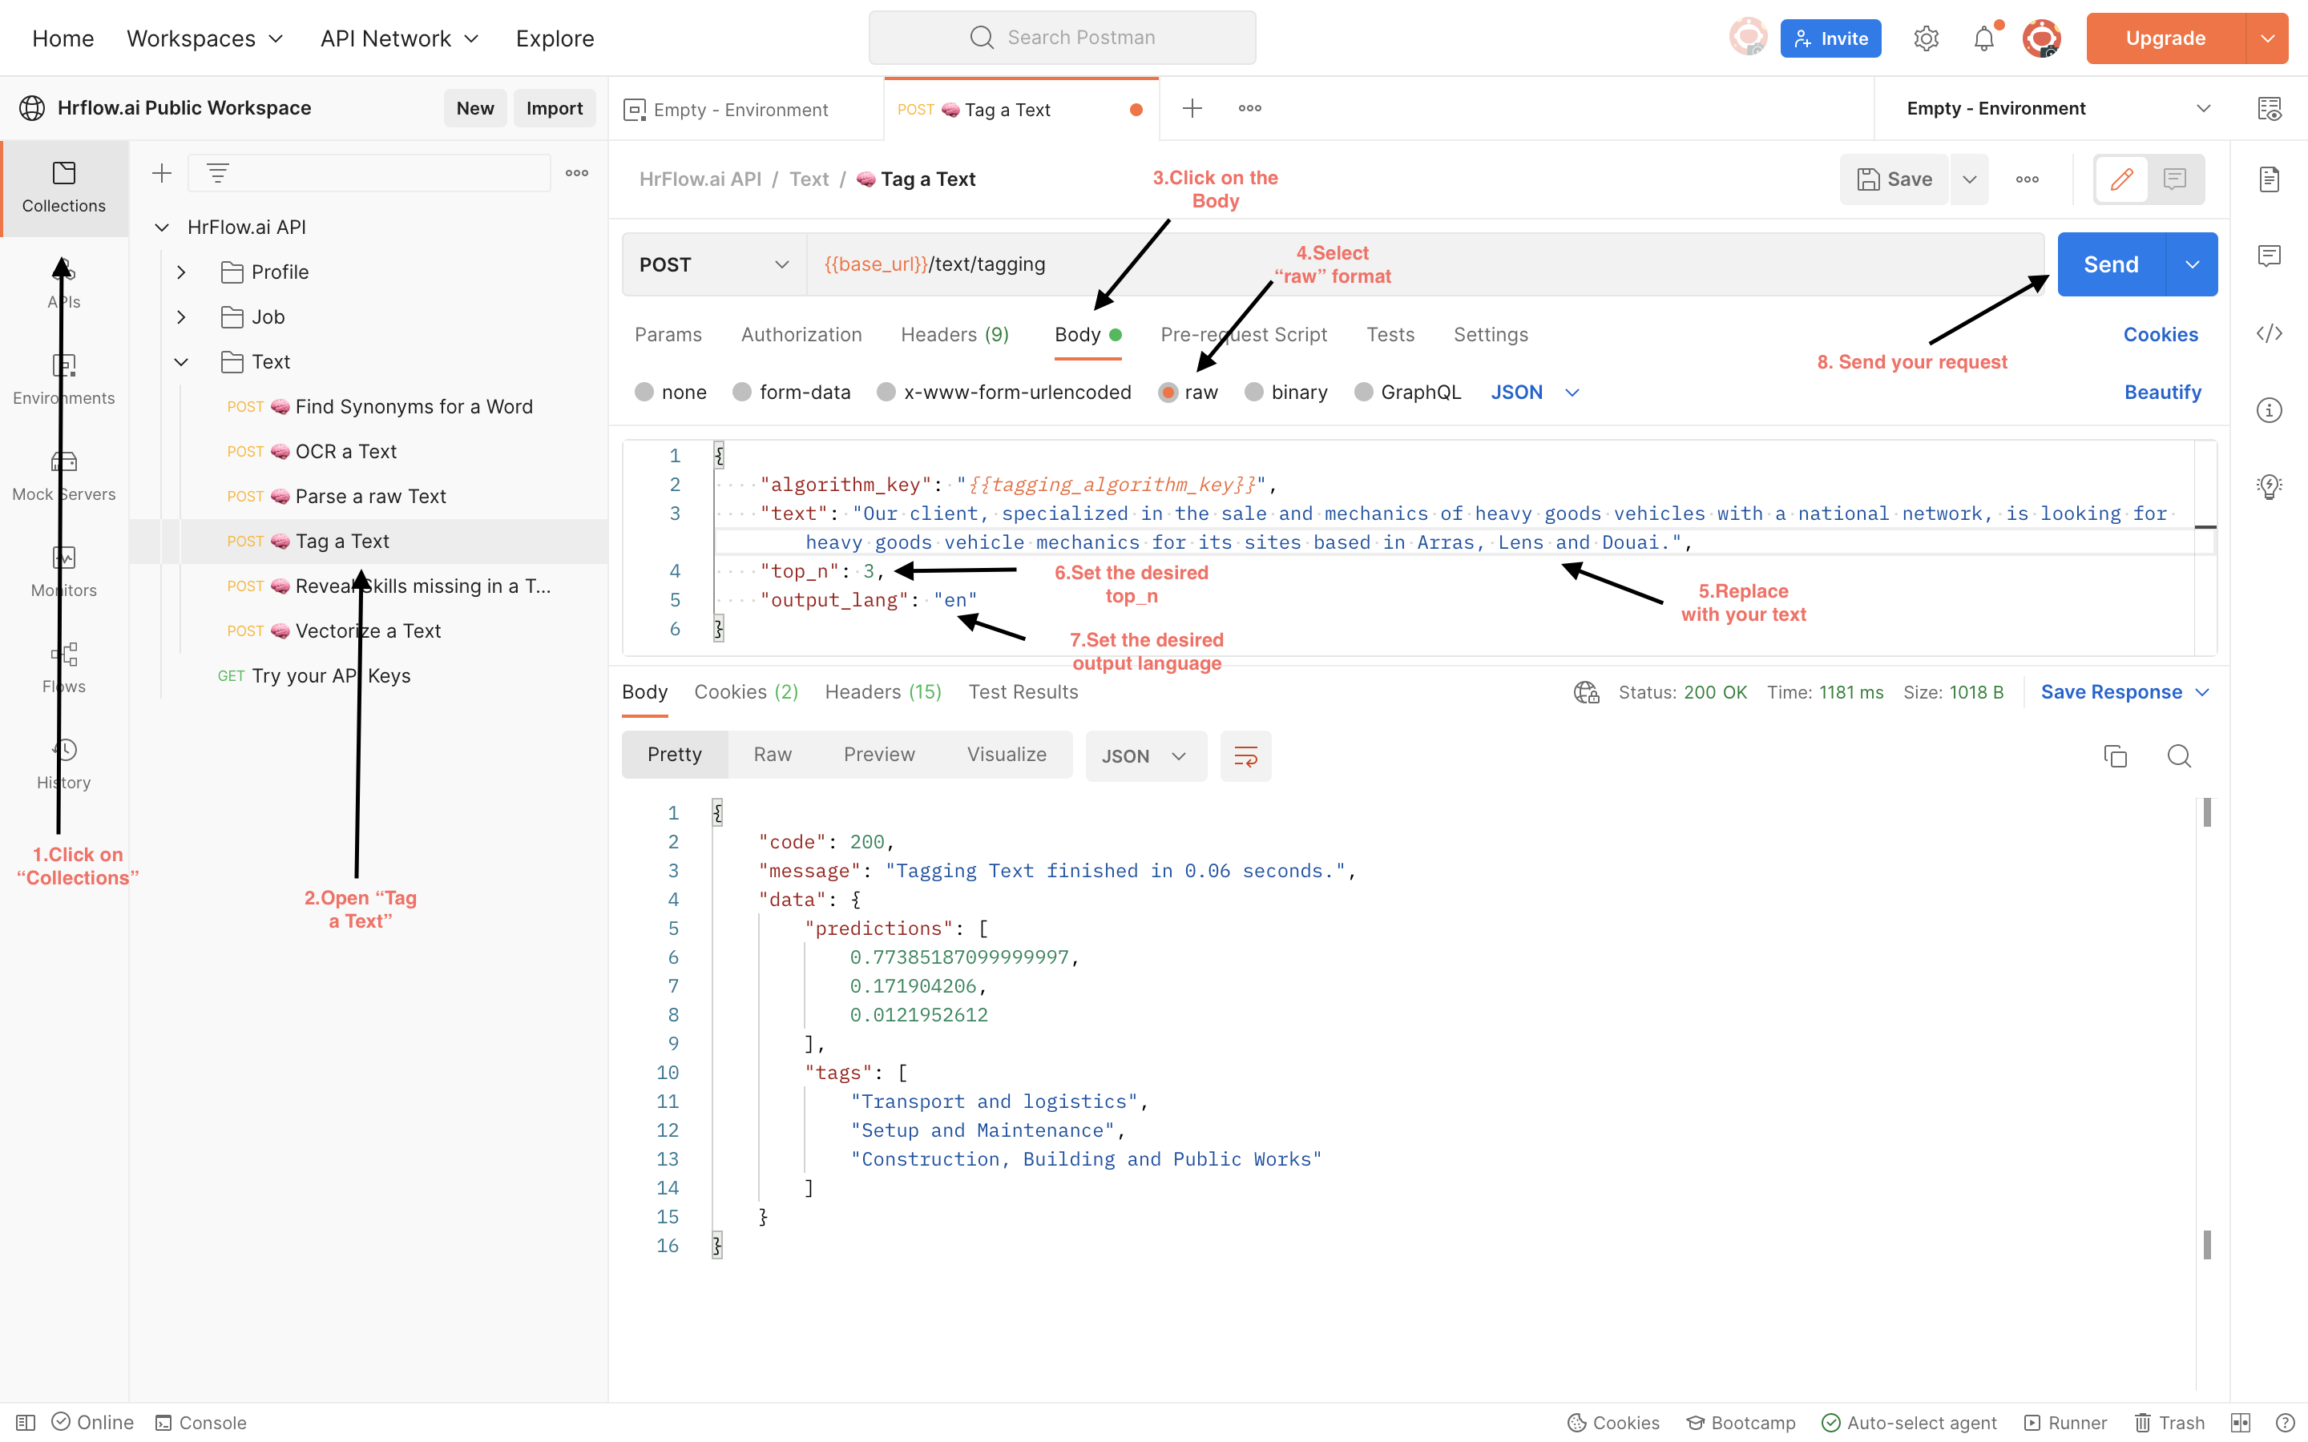
Task: Switch to the Headers (9) tab
Action: pos(954,335)
